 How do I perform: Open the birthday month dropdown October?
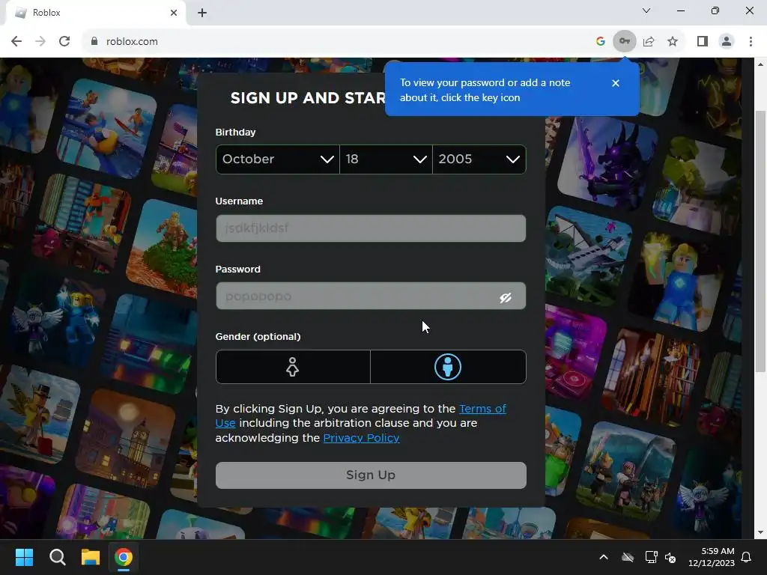277,159
